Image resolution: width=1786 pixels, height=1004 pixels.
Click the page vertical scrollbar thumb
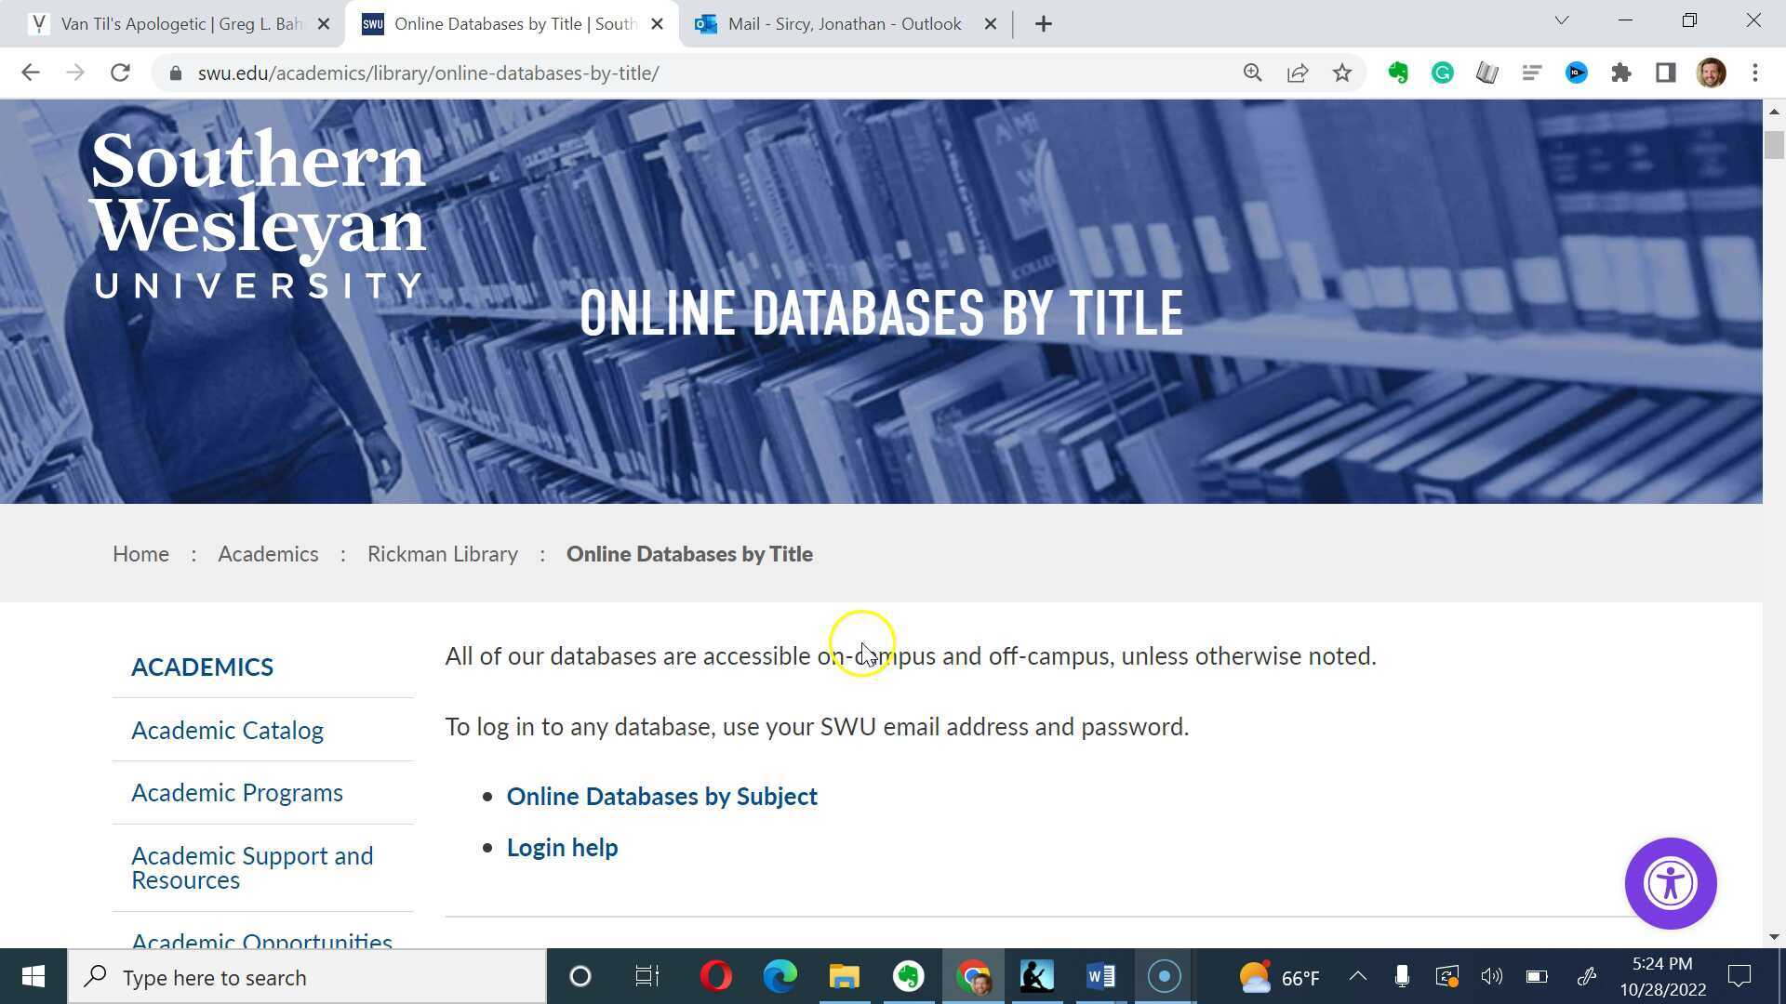[1774, 146]
